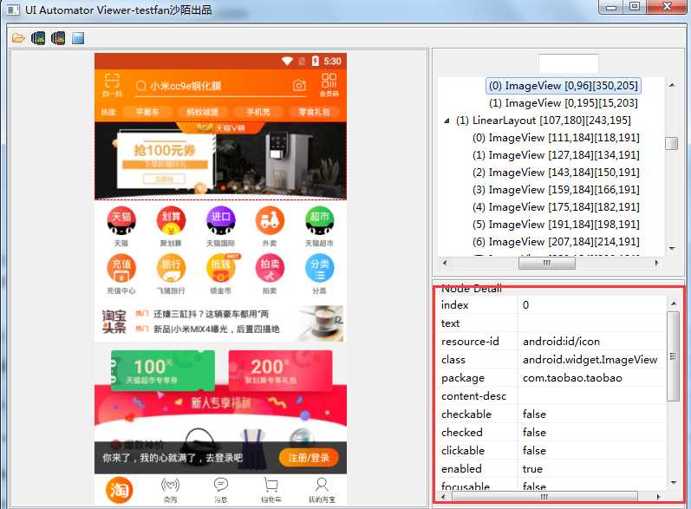Tap the green Tmall supermarket icon
The image size is (691, 509).
pyautogui.click(x=320, y=220)
